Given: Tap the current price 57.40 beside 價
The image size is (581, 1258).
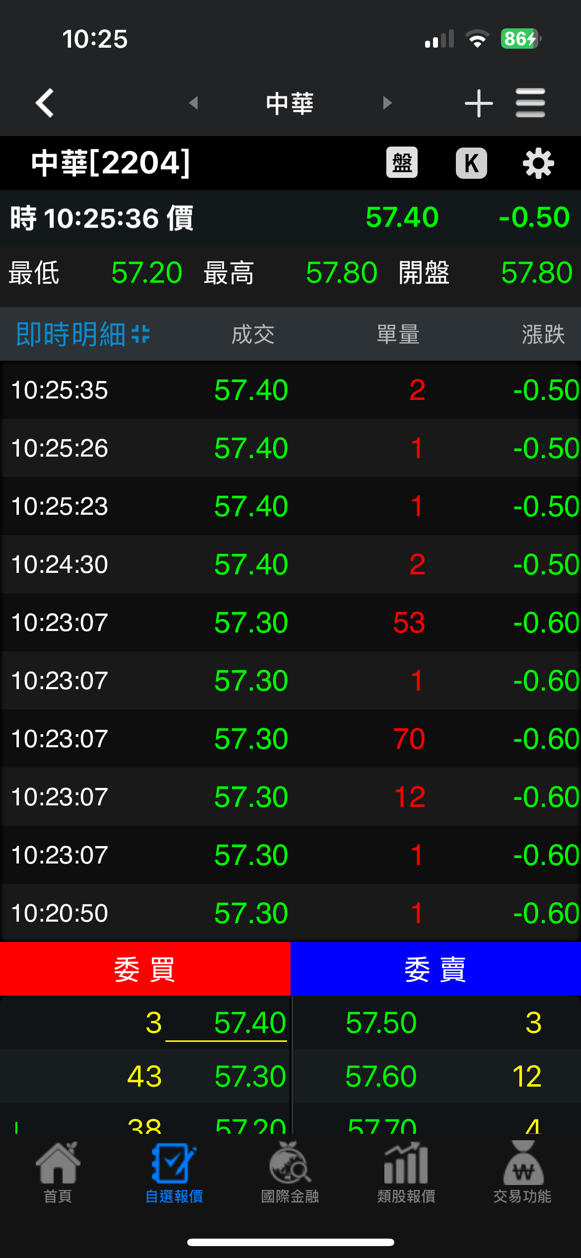Looking at the screenshot, I should (402, 218).
